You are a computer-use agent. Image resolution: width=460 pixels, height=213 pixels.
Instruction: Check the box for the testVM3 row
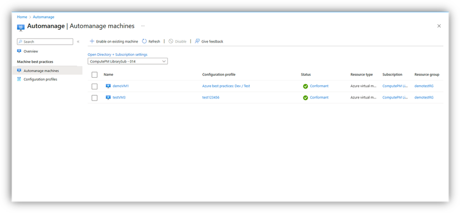94,98
